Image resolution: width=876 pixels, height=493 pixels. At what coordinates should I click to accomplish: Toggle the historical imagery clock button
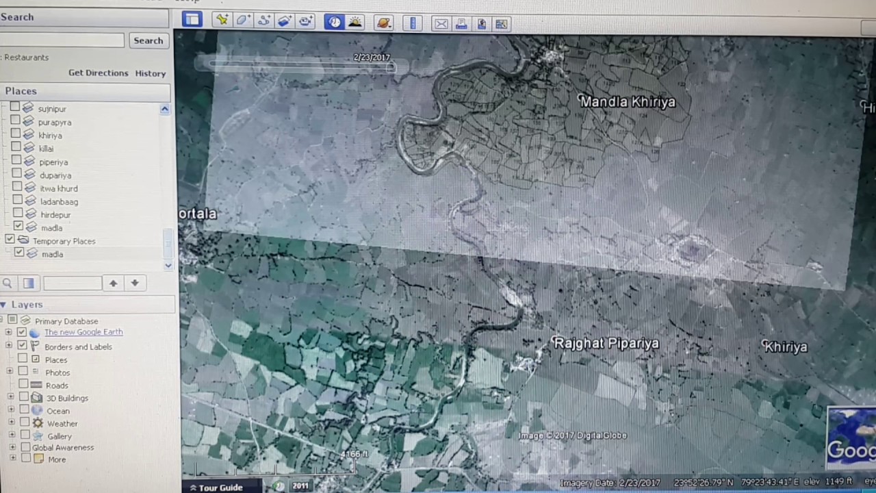334,22
